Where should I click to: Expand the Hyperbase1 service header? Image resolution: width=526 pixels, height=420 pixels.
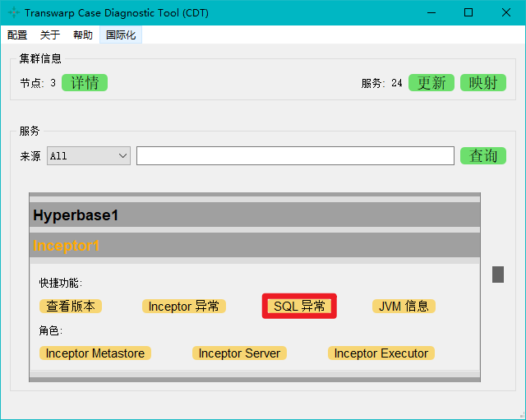(255, 215)
